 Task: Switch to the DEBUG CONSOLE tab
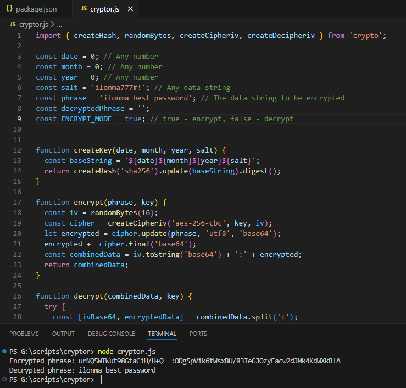tap(112, 334)
